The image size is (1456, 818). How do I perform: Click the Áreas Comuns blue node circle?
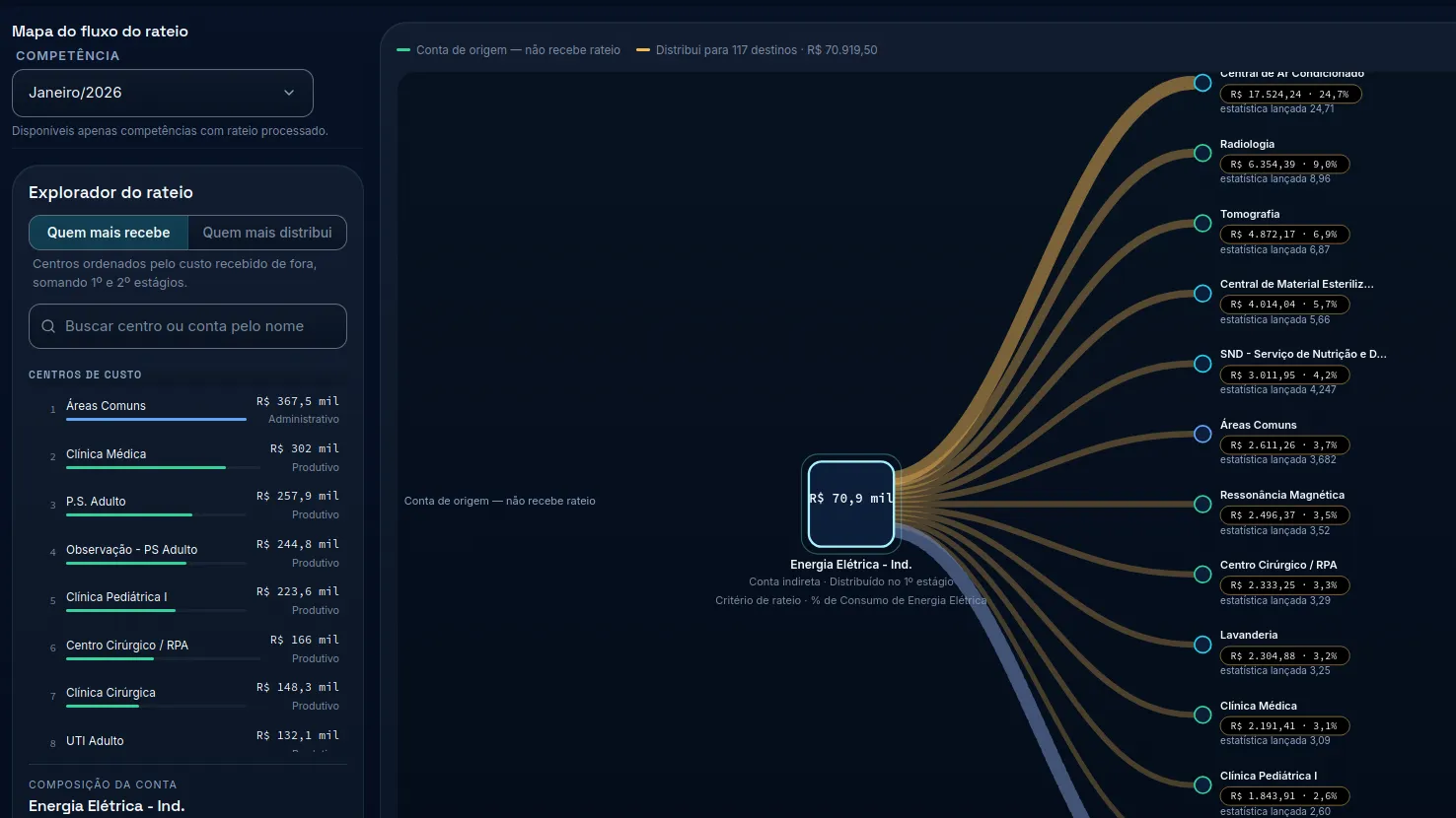pyautogui.click(x=1202, y=434)
